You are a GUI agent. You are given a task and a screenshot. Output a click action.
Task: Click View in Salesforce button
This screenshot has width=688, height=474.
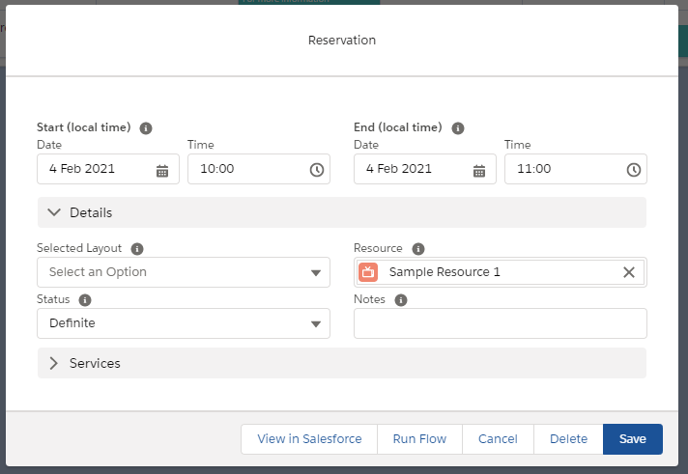(309, 439)
